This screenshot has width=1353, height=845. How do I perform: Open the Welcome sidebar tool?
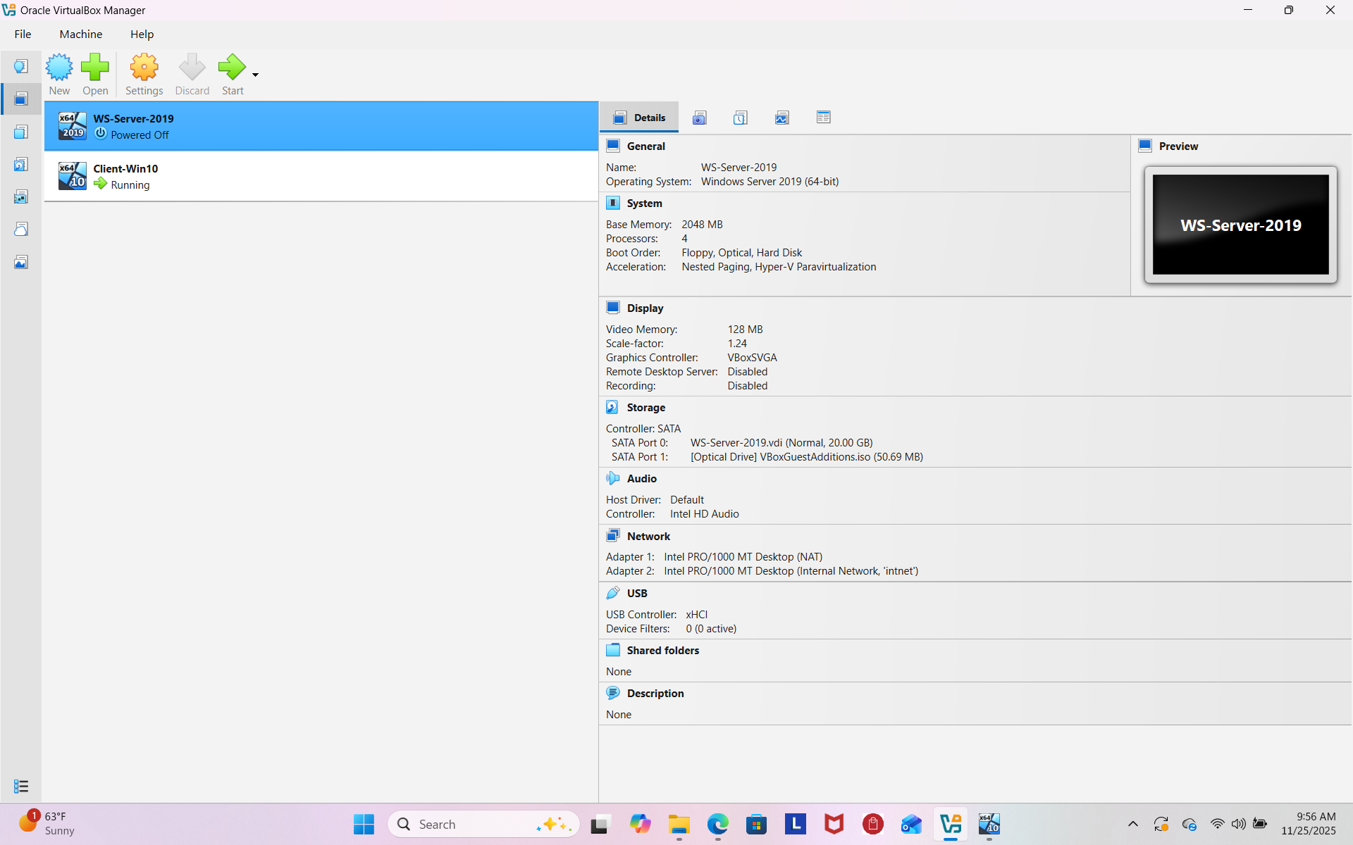click(21, 66)
